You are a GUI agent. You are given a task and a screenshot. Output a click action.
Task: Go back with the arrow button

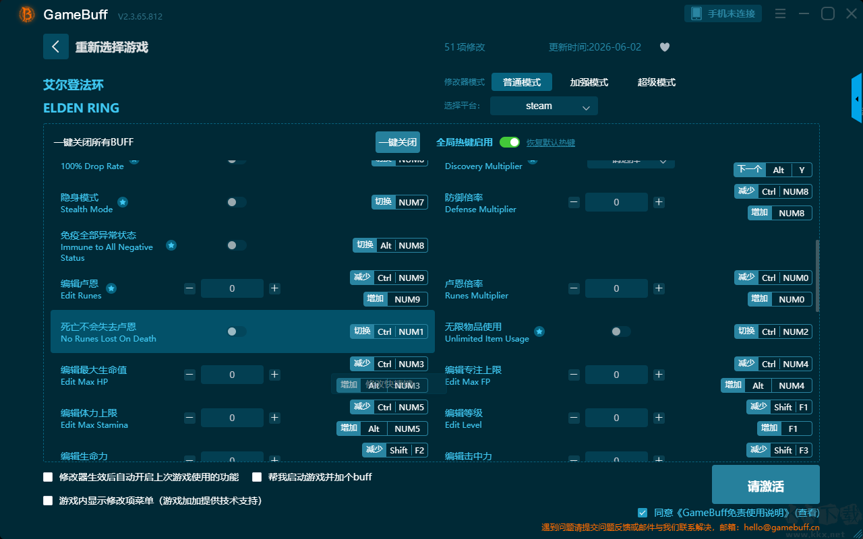(56, 46)
